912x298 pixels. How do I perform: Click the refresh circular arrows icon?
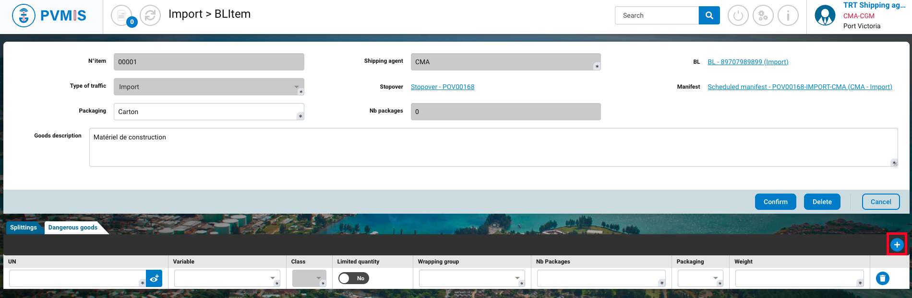(x=150, y=15)
